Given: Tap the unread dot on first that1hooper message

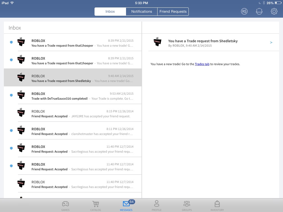Looking at the screenshot, I should tap(11, 42).
